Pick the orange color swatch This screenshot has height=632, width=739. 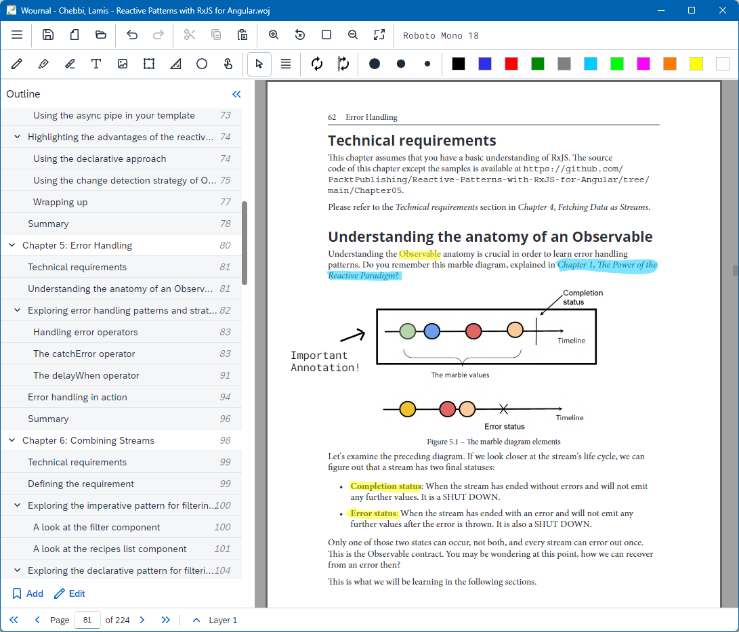click(x=670, y=64)
